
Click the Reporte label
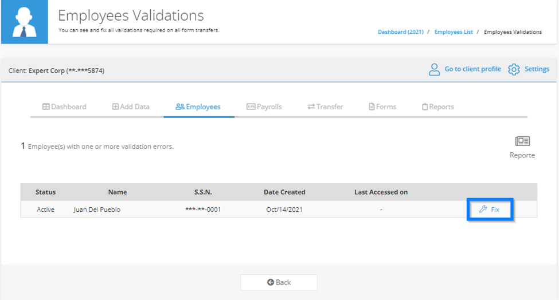[x=522, y=155]
